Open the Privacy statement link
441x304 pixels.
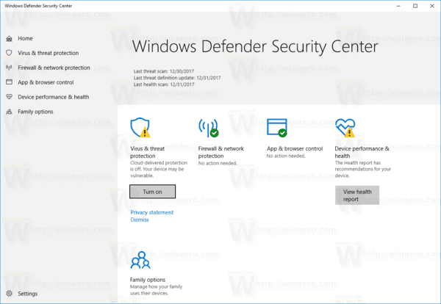pyautogui.click(x=152, y=212)
